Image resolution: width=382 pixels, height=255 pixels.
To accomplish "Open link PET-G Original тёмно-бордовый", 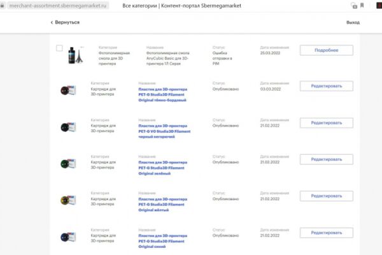I will pyautogui.click(x=163, y=95).
